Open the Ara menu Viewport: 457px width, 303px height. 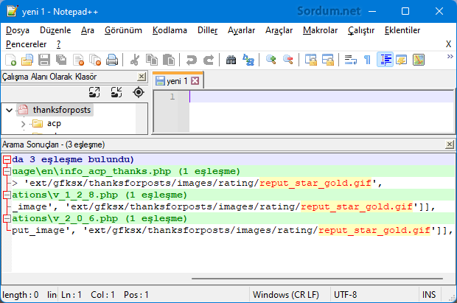click(88, 30)
